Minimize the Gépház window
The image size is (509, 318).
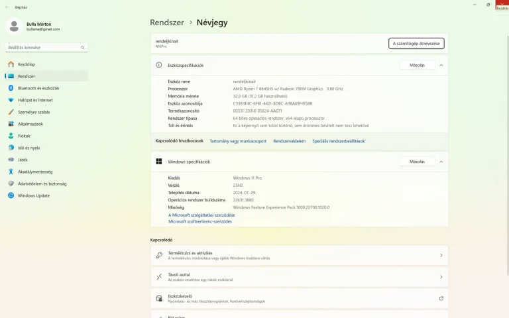[x=475, y=5]
